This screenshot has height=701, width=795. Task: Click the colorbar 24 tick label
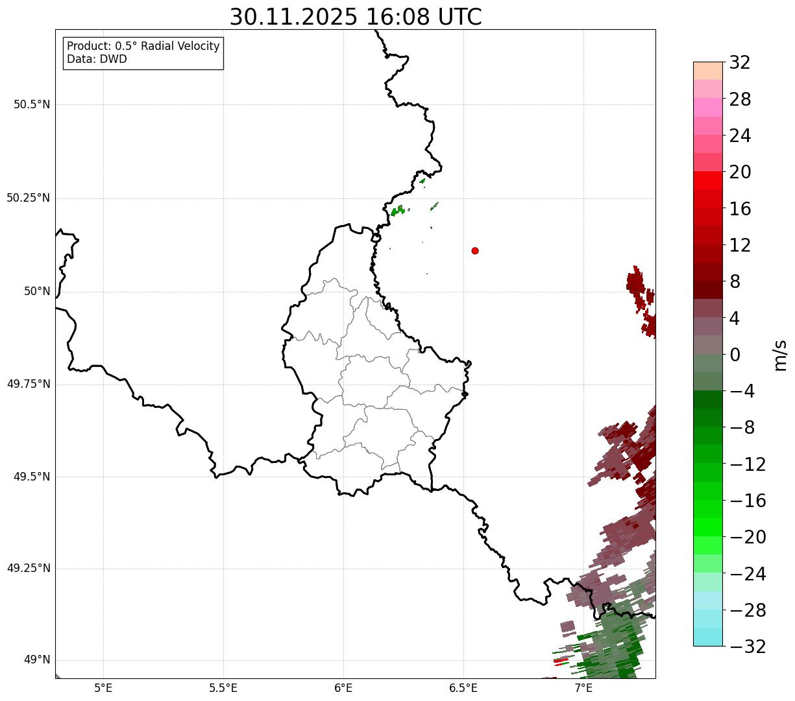(740, 136)
